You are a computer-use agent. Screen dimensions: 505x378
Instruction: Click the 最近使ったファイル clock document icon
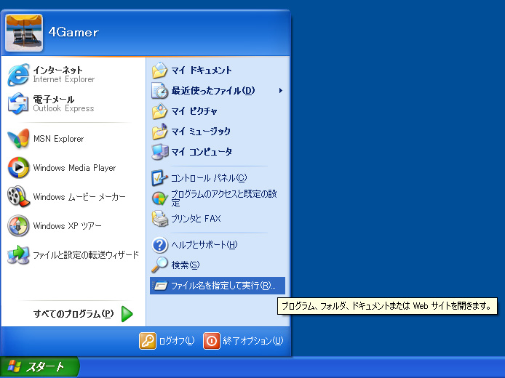pyautogui.click(x=160, y=91)
